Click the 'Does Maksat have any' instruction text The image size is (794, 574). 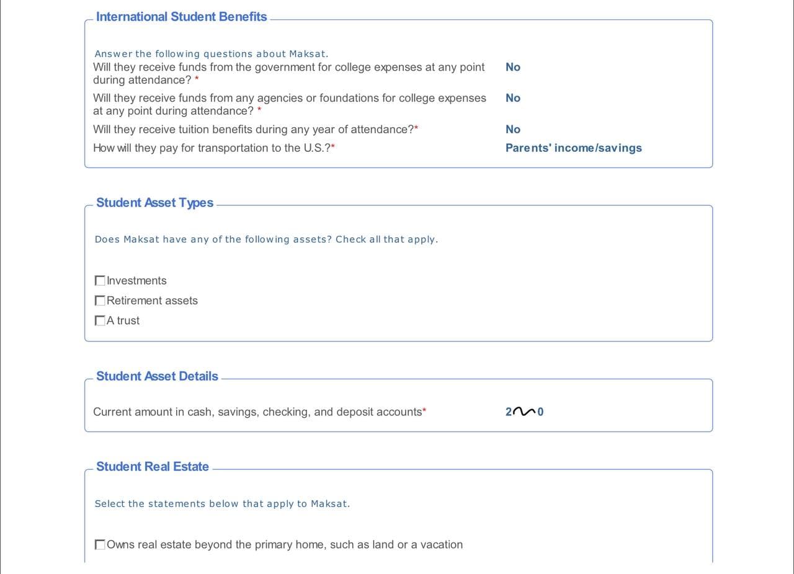point(266,239)
